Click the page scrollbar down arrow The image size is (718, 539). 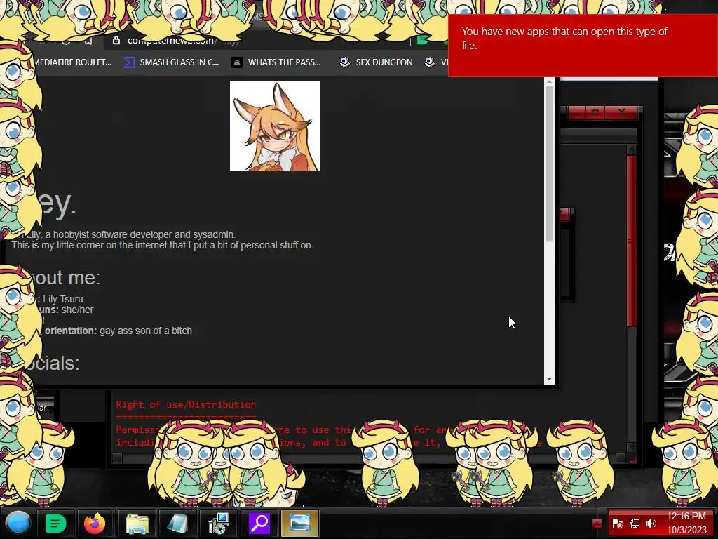(549, 380)
